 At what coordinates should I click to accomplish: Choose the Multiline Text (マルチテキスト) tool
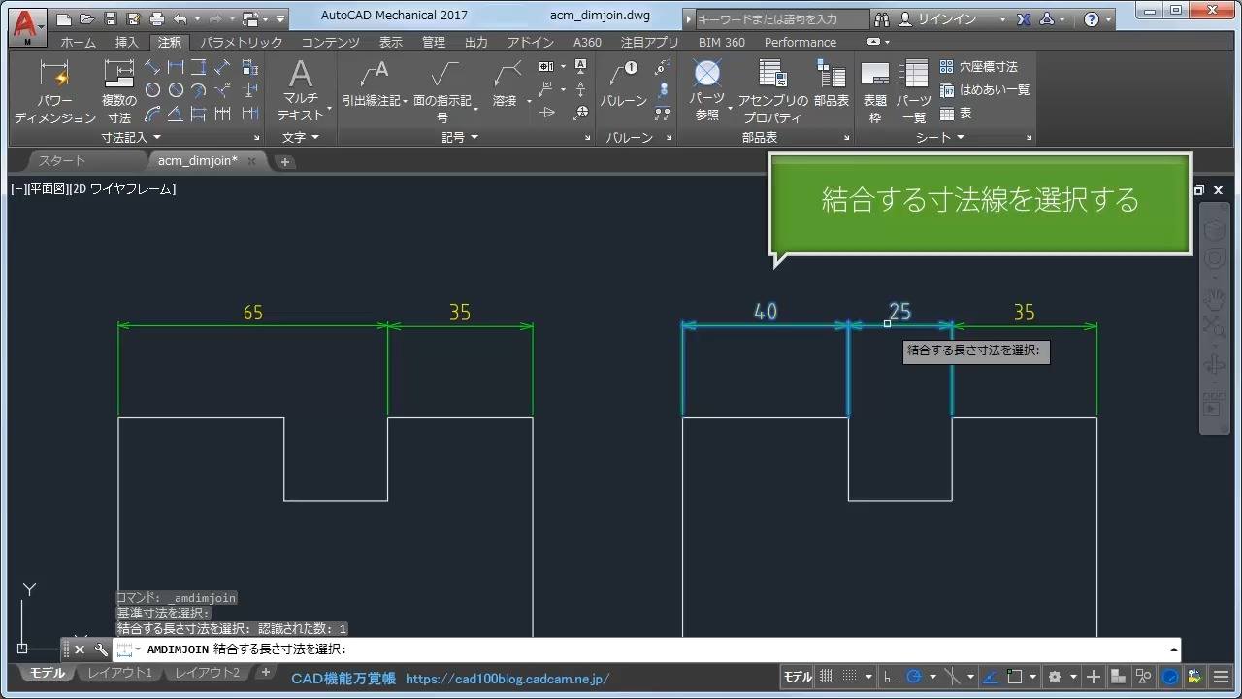tap(301, 91)
